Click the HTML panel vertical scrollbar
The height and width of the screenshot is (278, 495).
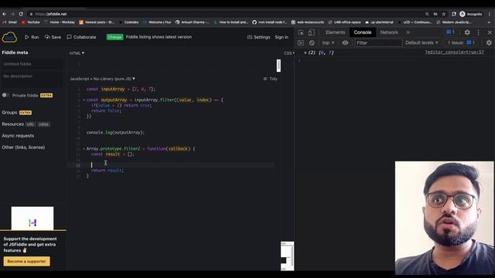tap(278, 65)
